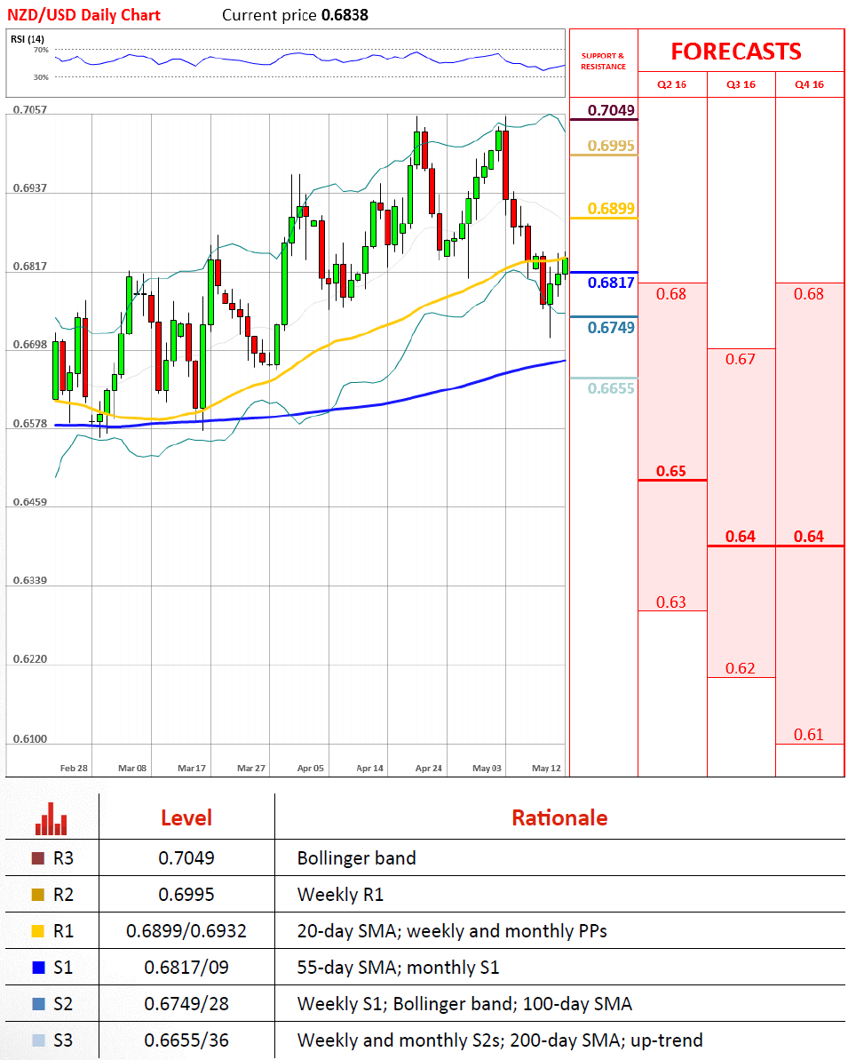856x1060 pixels.
Task: Click the S2 steel blue swatch
Action: 37,1004
